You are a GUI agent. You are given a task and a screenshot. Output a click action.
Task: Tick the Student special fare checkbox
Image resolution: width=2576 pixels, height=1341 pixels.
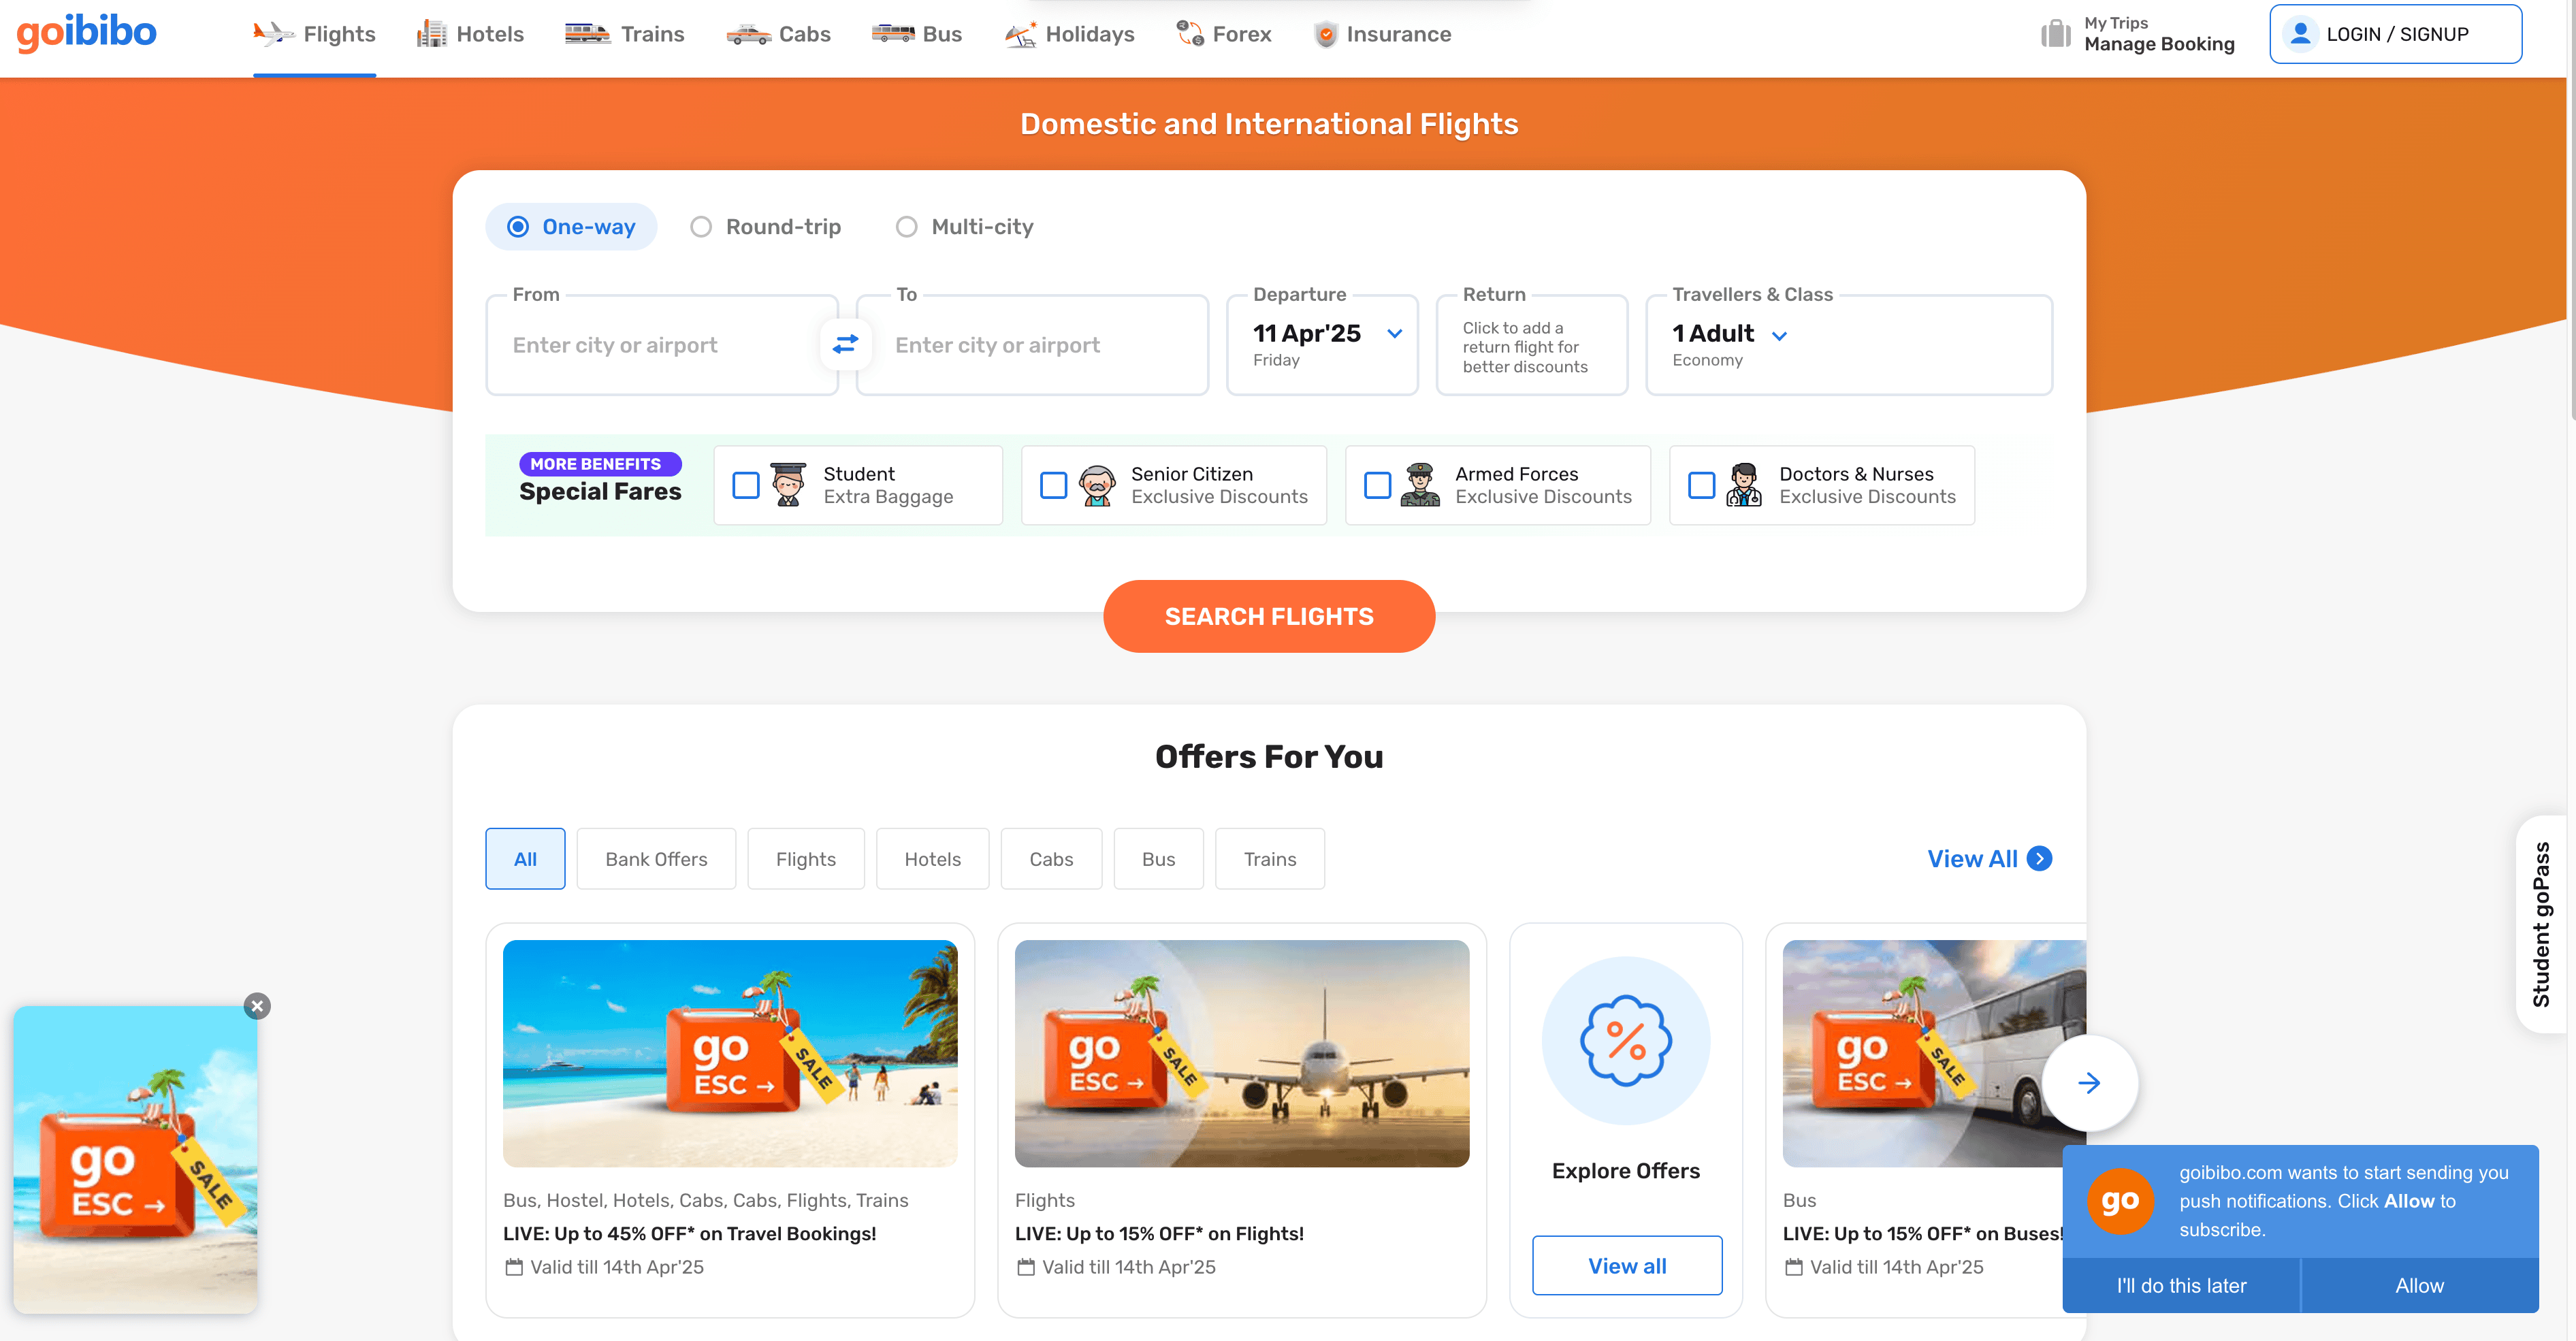point(746,485)
